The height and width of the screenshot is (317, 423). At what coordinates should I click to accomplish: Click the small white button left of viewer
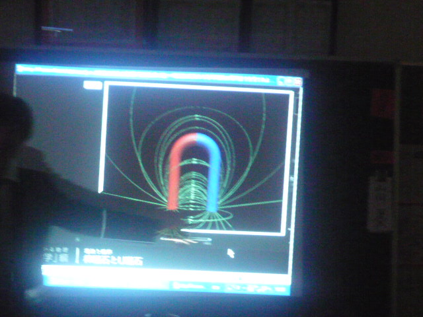(93, 85)
